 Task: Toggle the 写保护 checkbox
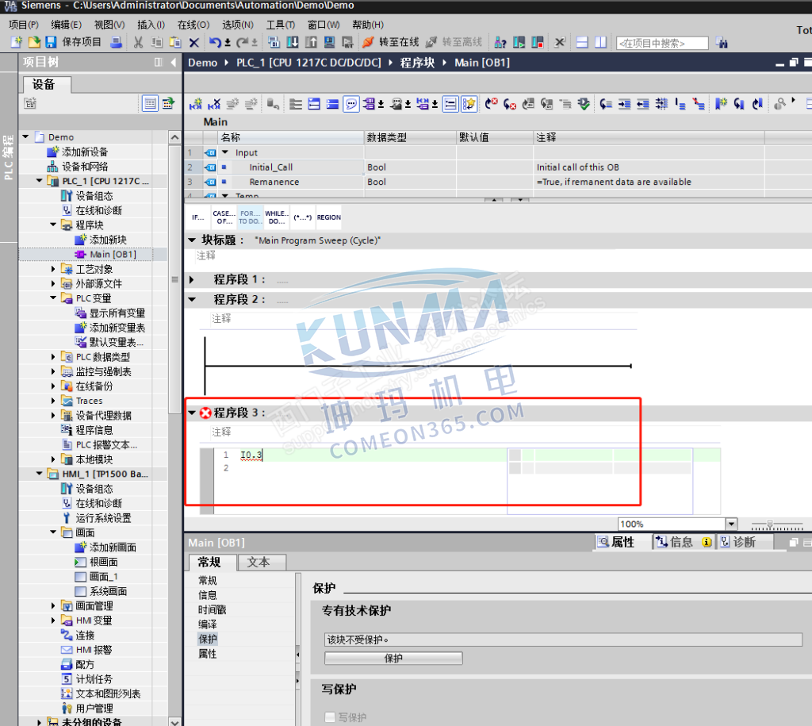330,716
